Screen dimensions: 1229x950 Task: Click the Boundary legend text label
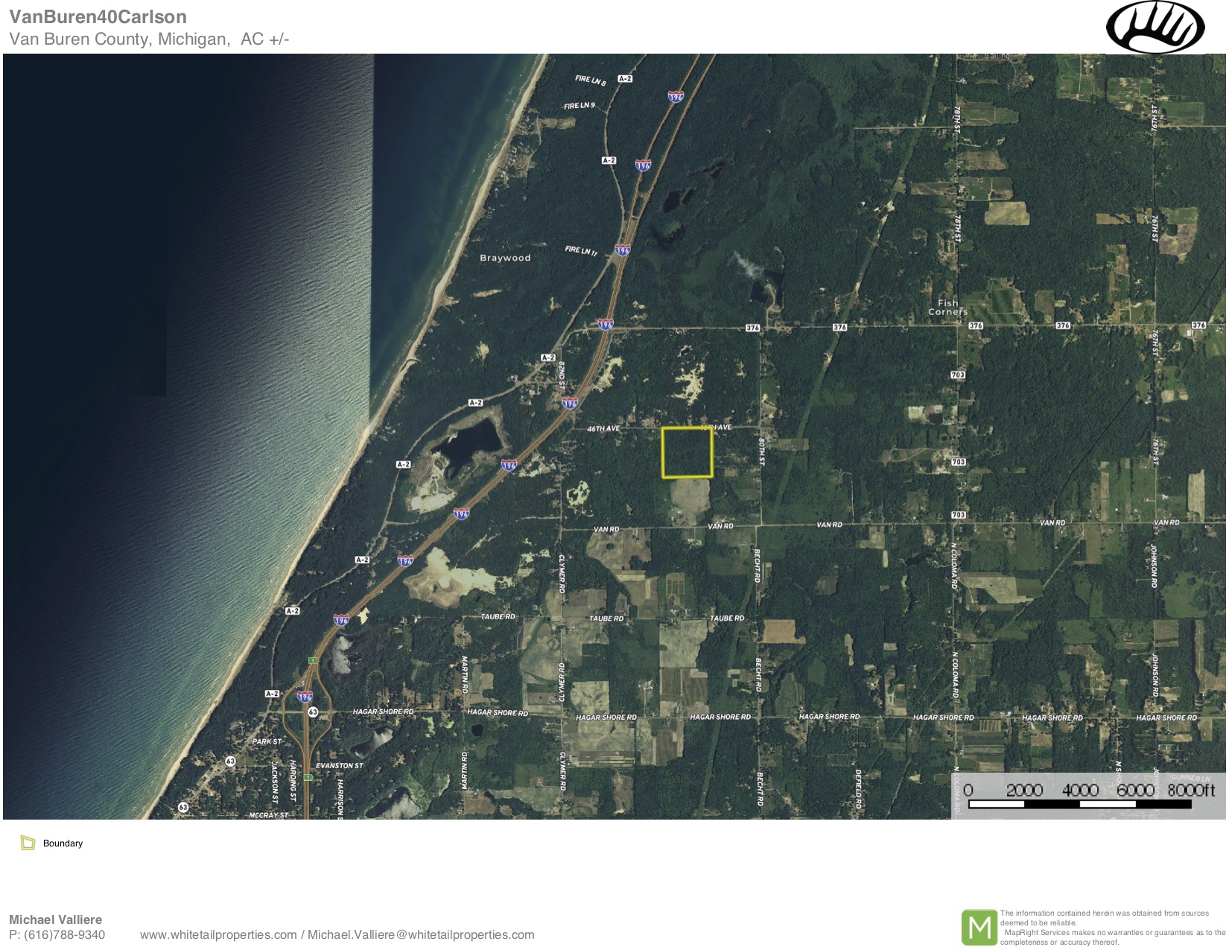tap(63, 843)
